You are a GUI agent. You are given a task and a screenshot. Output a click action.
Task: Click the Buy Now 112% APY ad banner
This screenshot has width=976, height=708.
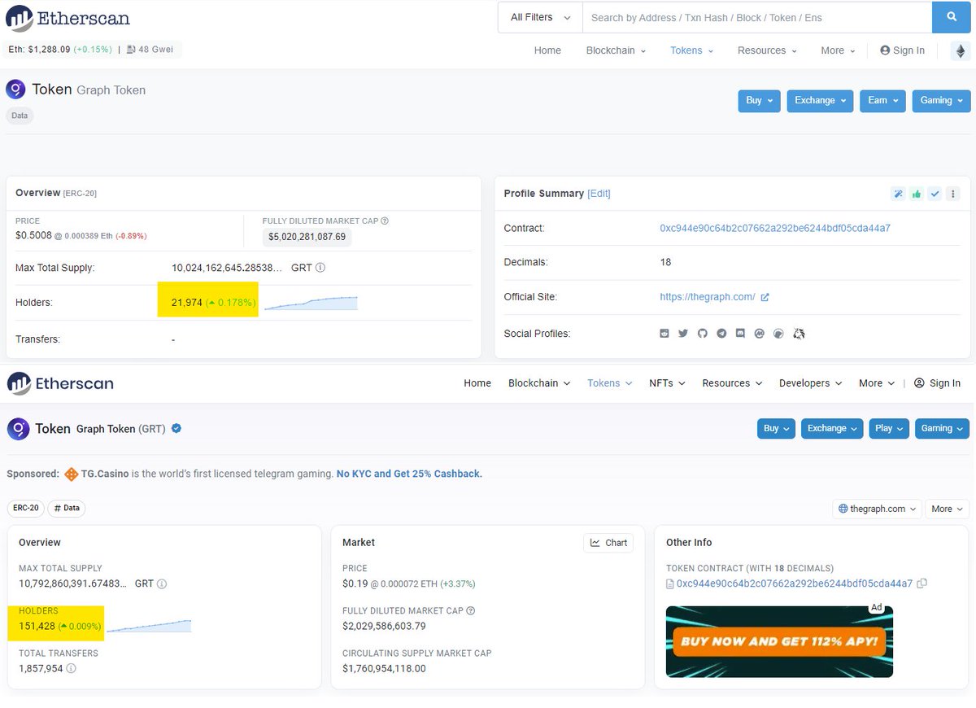pos(779,641)
